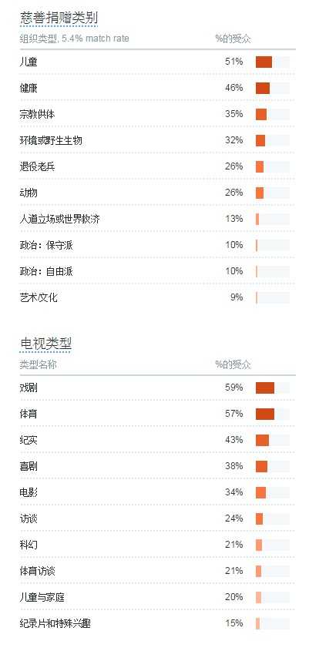Screen dimensions: 309x651
Task: Select the 喜剧 row label
Action: coord(29,466)
